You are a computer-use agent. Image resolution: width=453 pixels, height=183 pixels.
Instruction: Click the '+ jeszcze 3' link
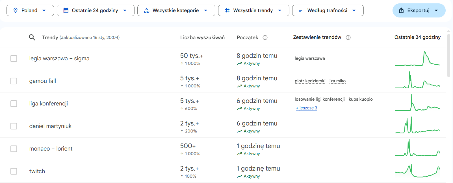307,108
